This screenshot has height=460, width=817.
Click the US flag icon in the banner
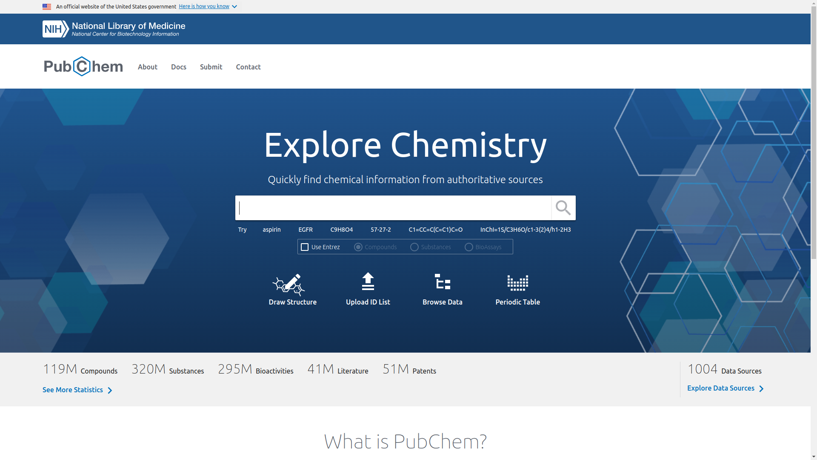46,6
